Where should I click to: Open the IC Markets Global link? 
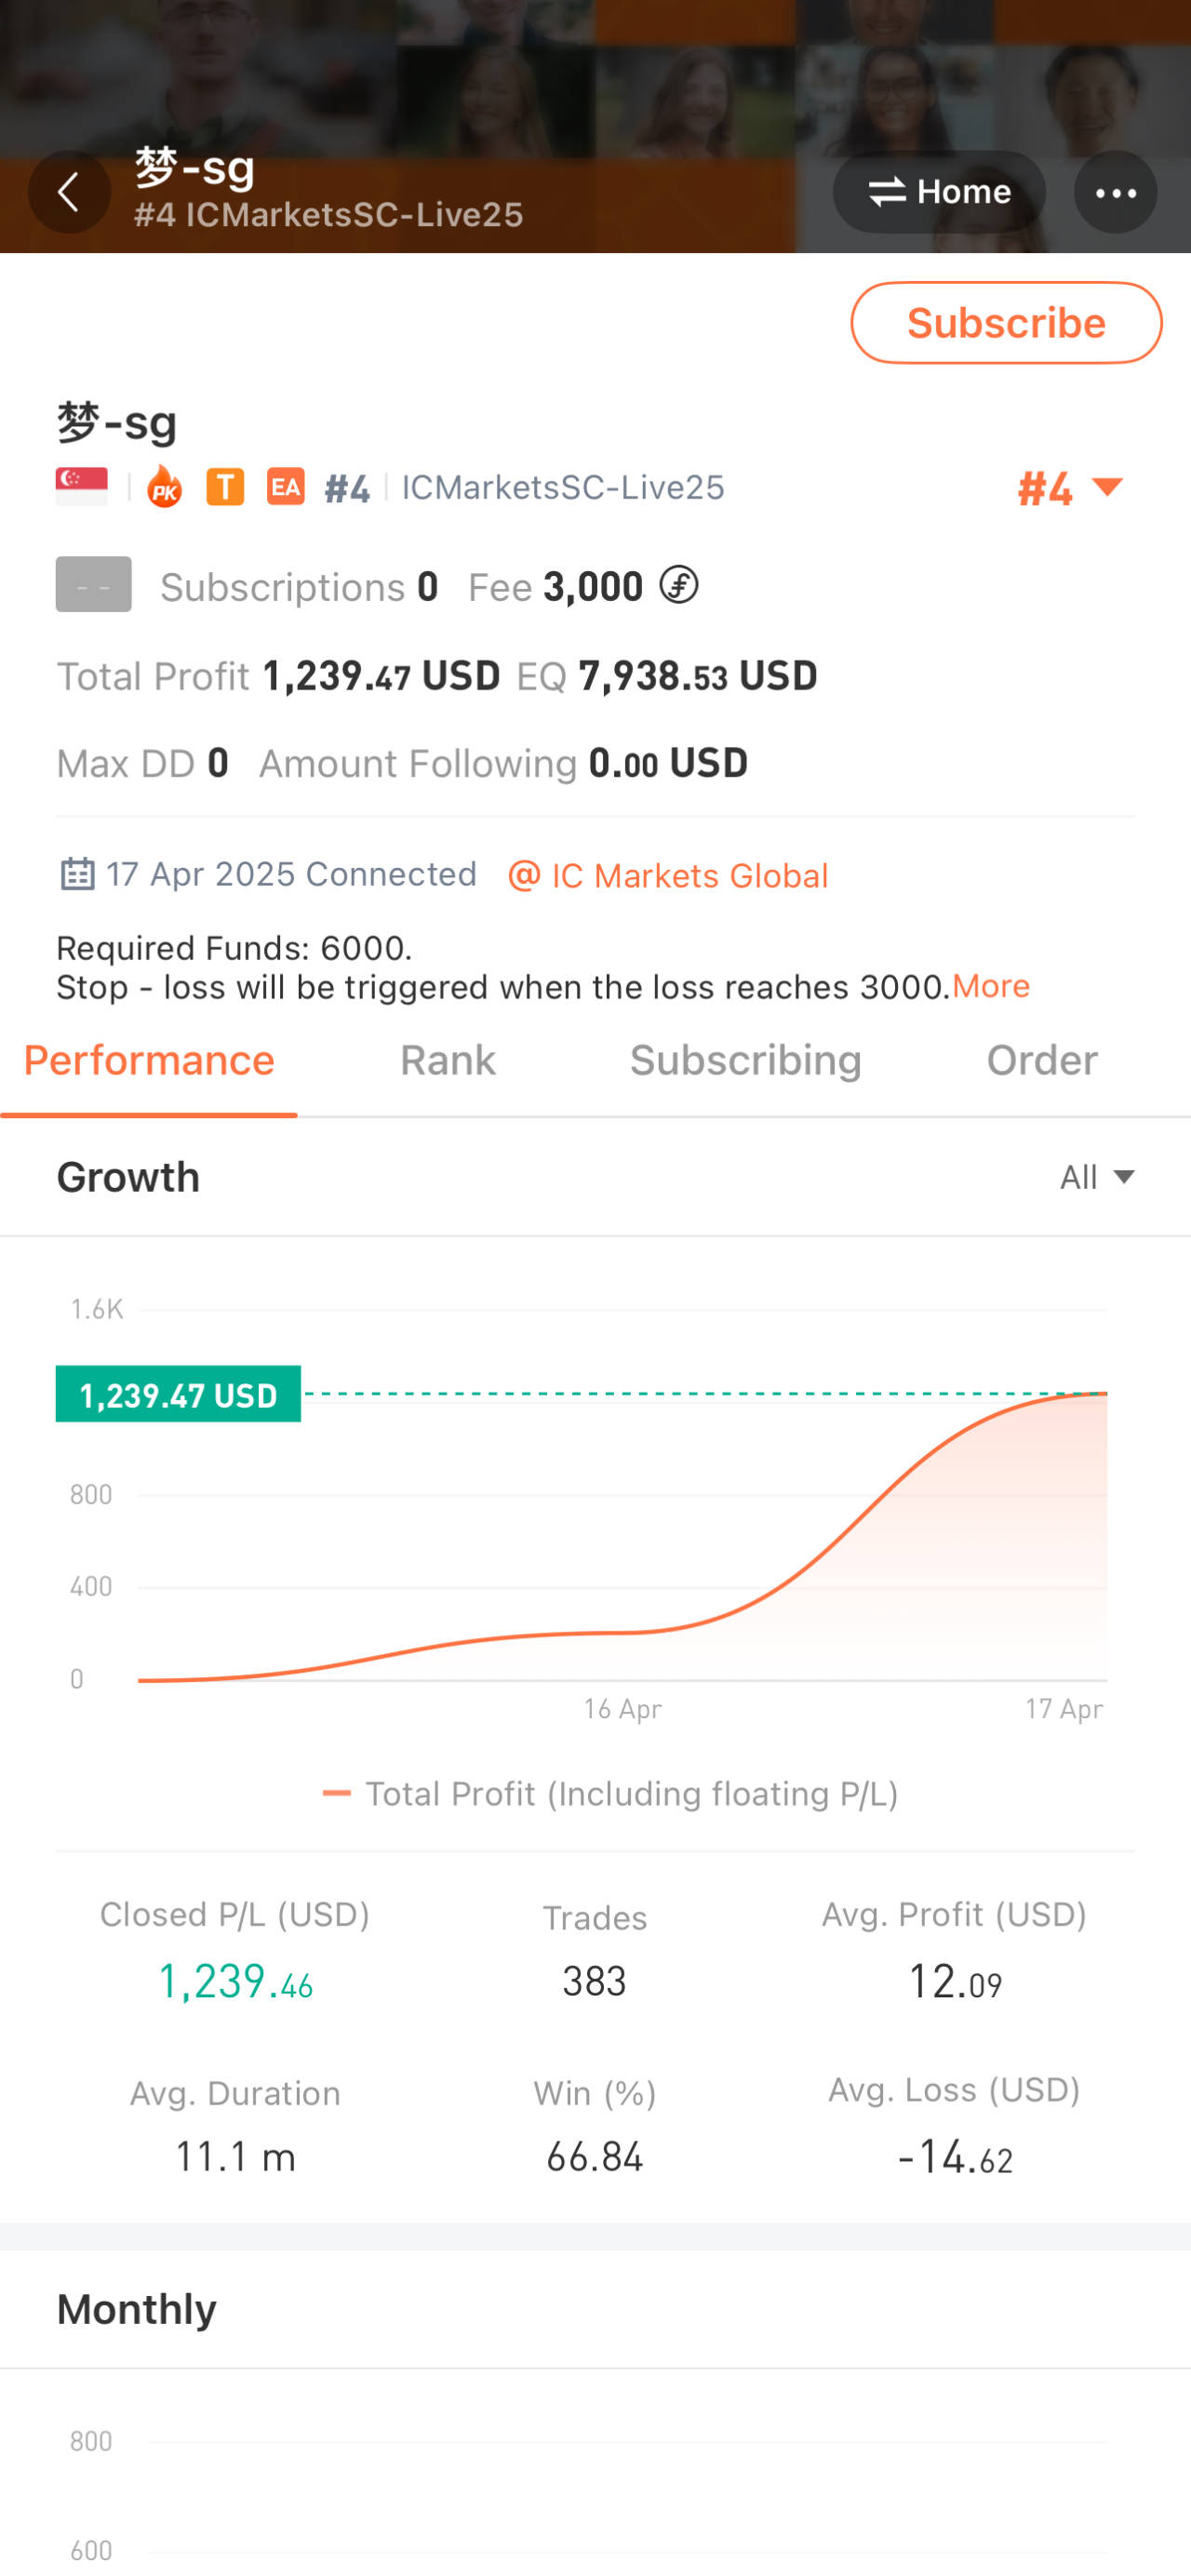(669, 876)
